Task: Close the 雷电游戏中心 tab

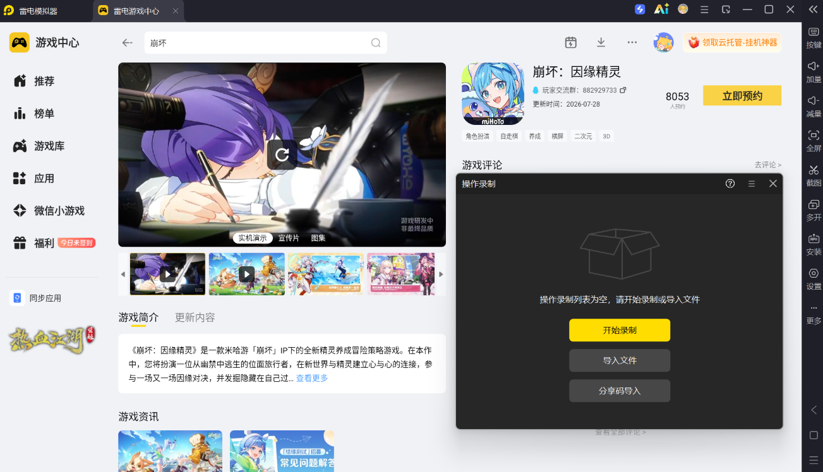Action: coord(176,11)
